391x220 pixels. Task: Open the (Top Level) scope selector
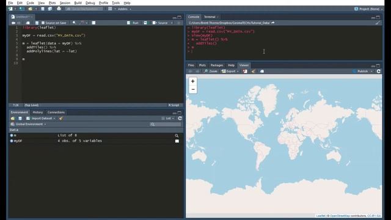point(32,105)
